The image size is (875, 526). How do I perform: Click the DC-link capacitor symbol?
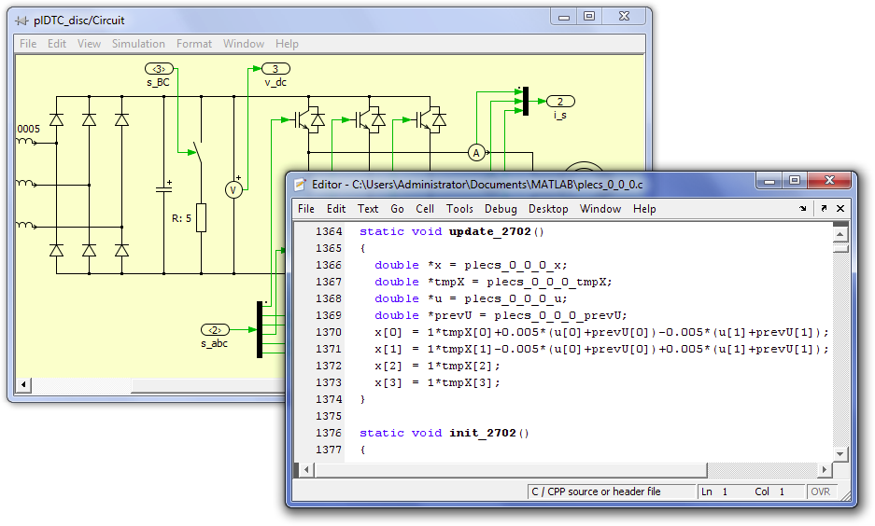[163, 189]
